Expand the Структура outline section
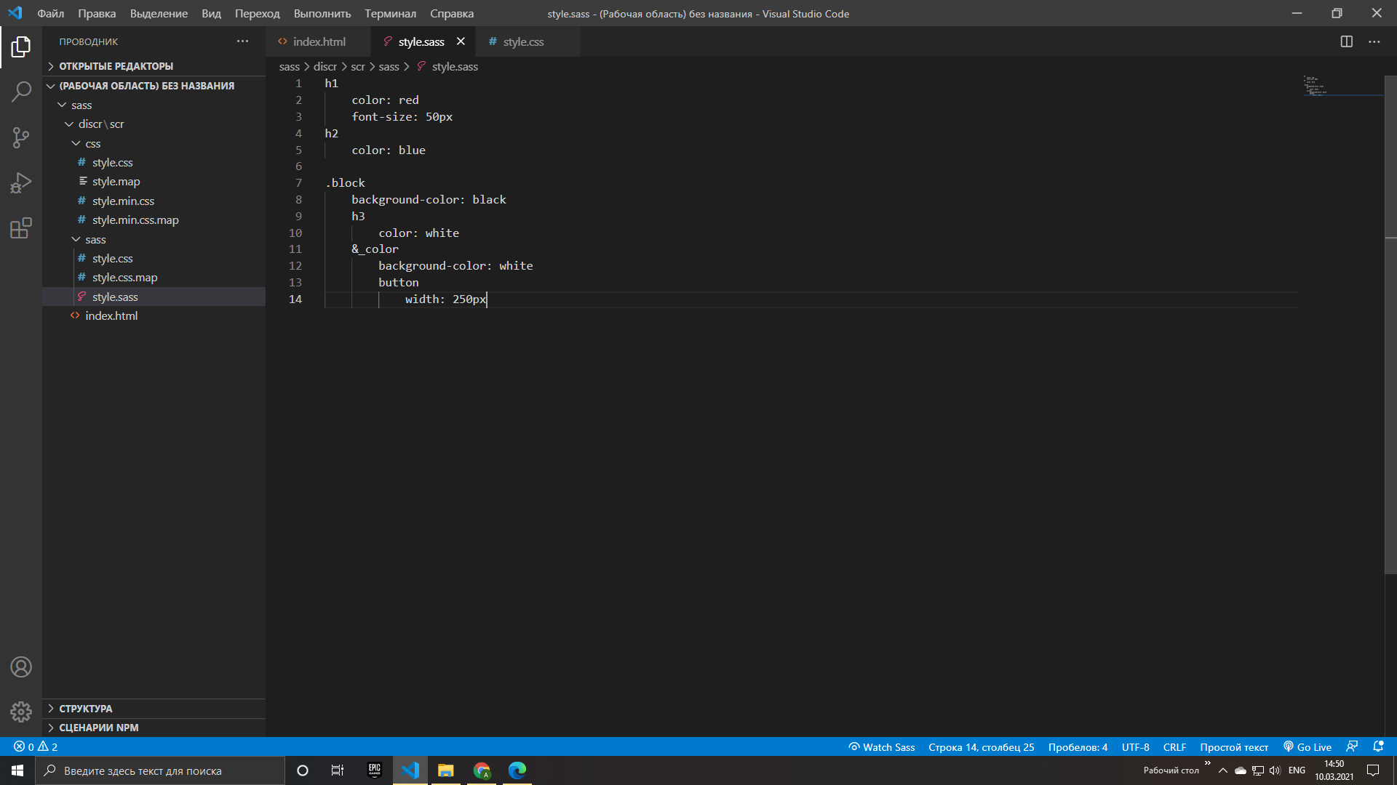Viewport: 1397px width, 785px height. click(x=154, y=709)
